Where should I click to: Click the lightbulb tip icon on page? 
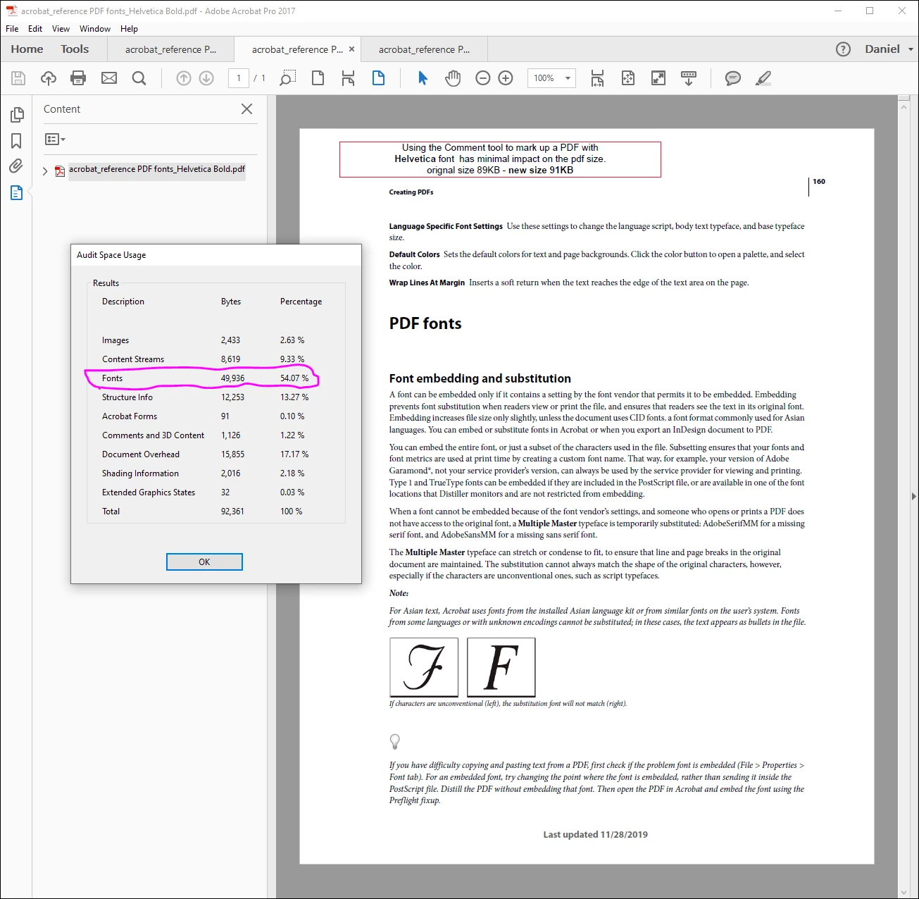pyautogui.click(x=395, y=741)
